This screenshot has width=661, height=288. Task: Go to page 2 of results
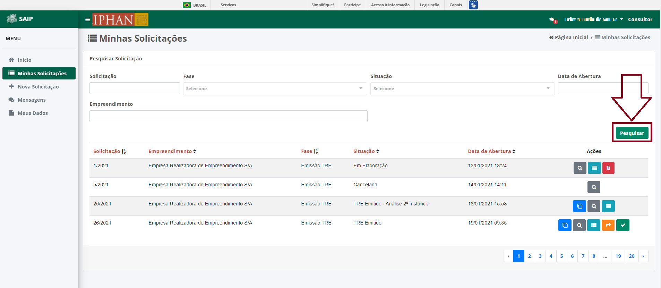529,256
